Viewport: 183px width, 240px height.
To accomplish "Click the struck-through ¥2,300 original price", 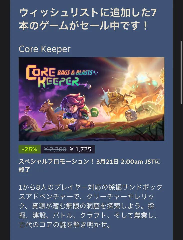I will tap(55, 149).
